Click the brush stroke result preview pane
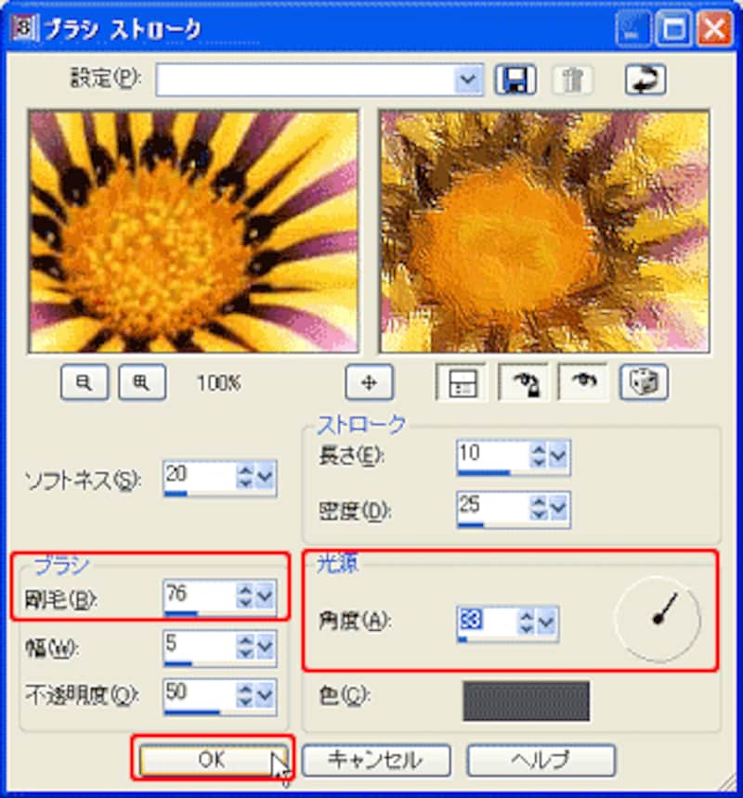The width and height of the screenshot is (743, 798). [544, 232]
